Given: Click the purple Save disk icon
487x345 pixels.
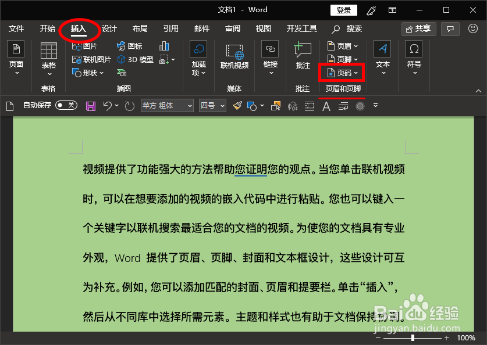Looking at the screenshot, I should tap(91, 106).
